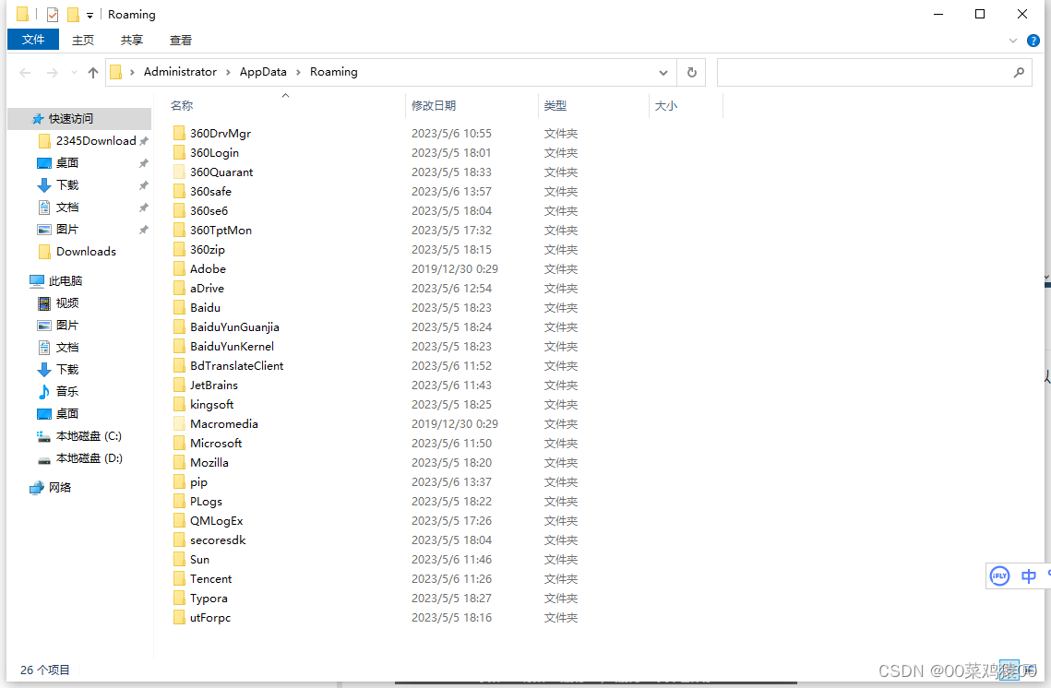Click the Back navigation arrow

point(26,72)
